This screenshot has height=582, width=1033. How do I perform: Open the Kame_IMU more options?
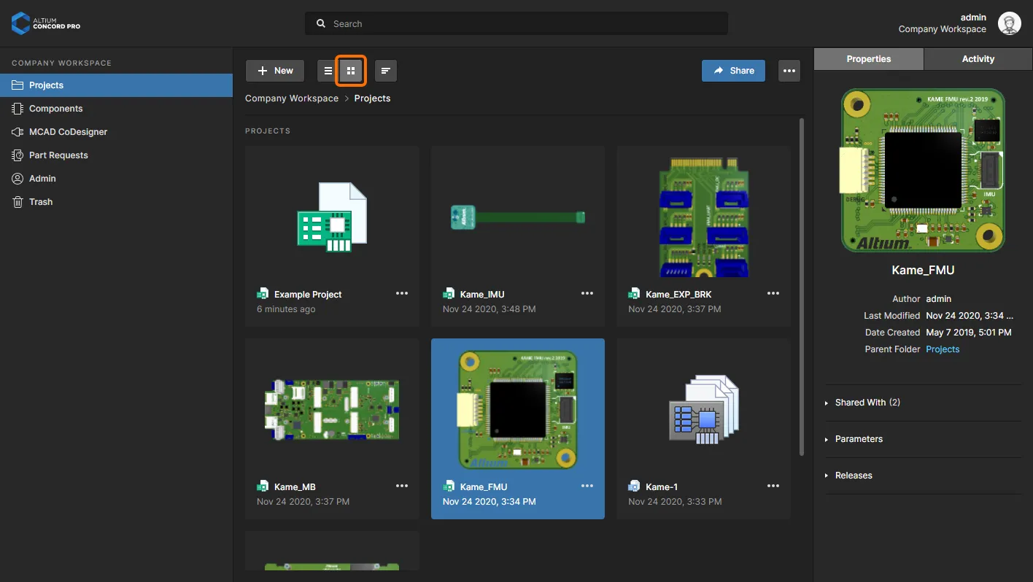(587, 293)
